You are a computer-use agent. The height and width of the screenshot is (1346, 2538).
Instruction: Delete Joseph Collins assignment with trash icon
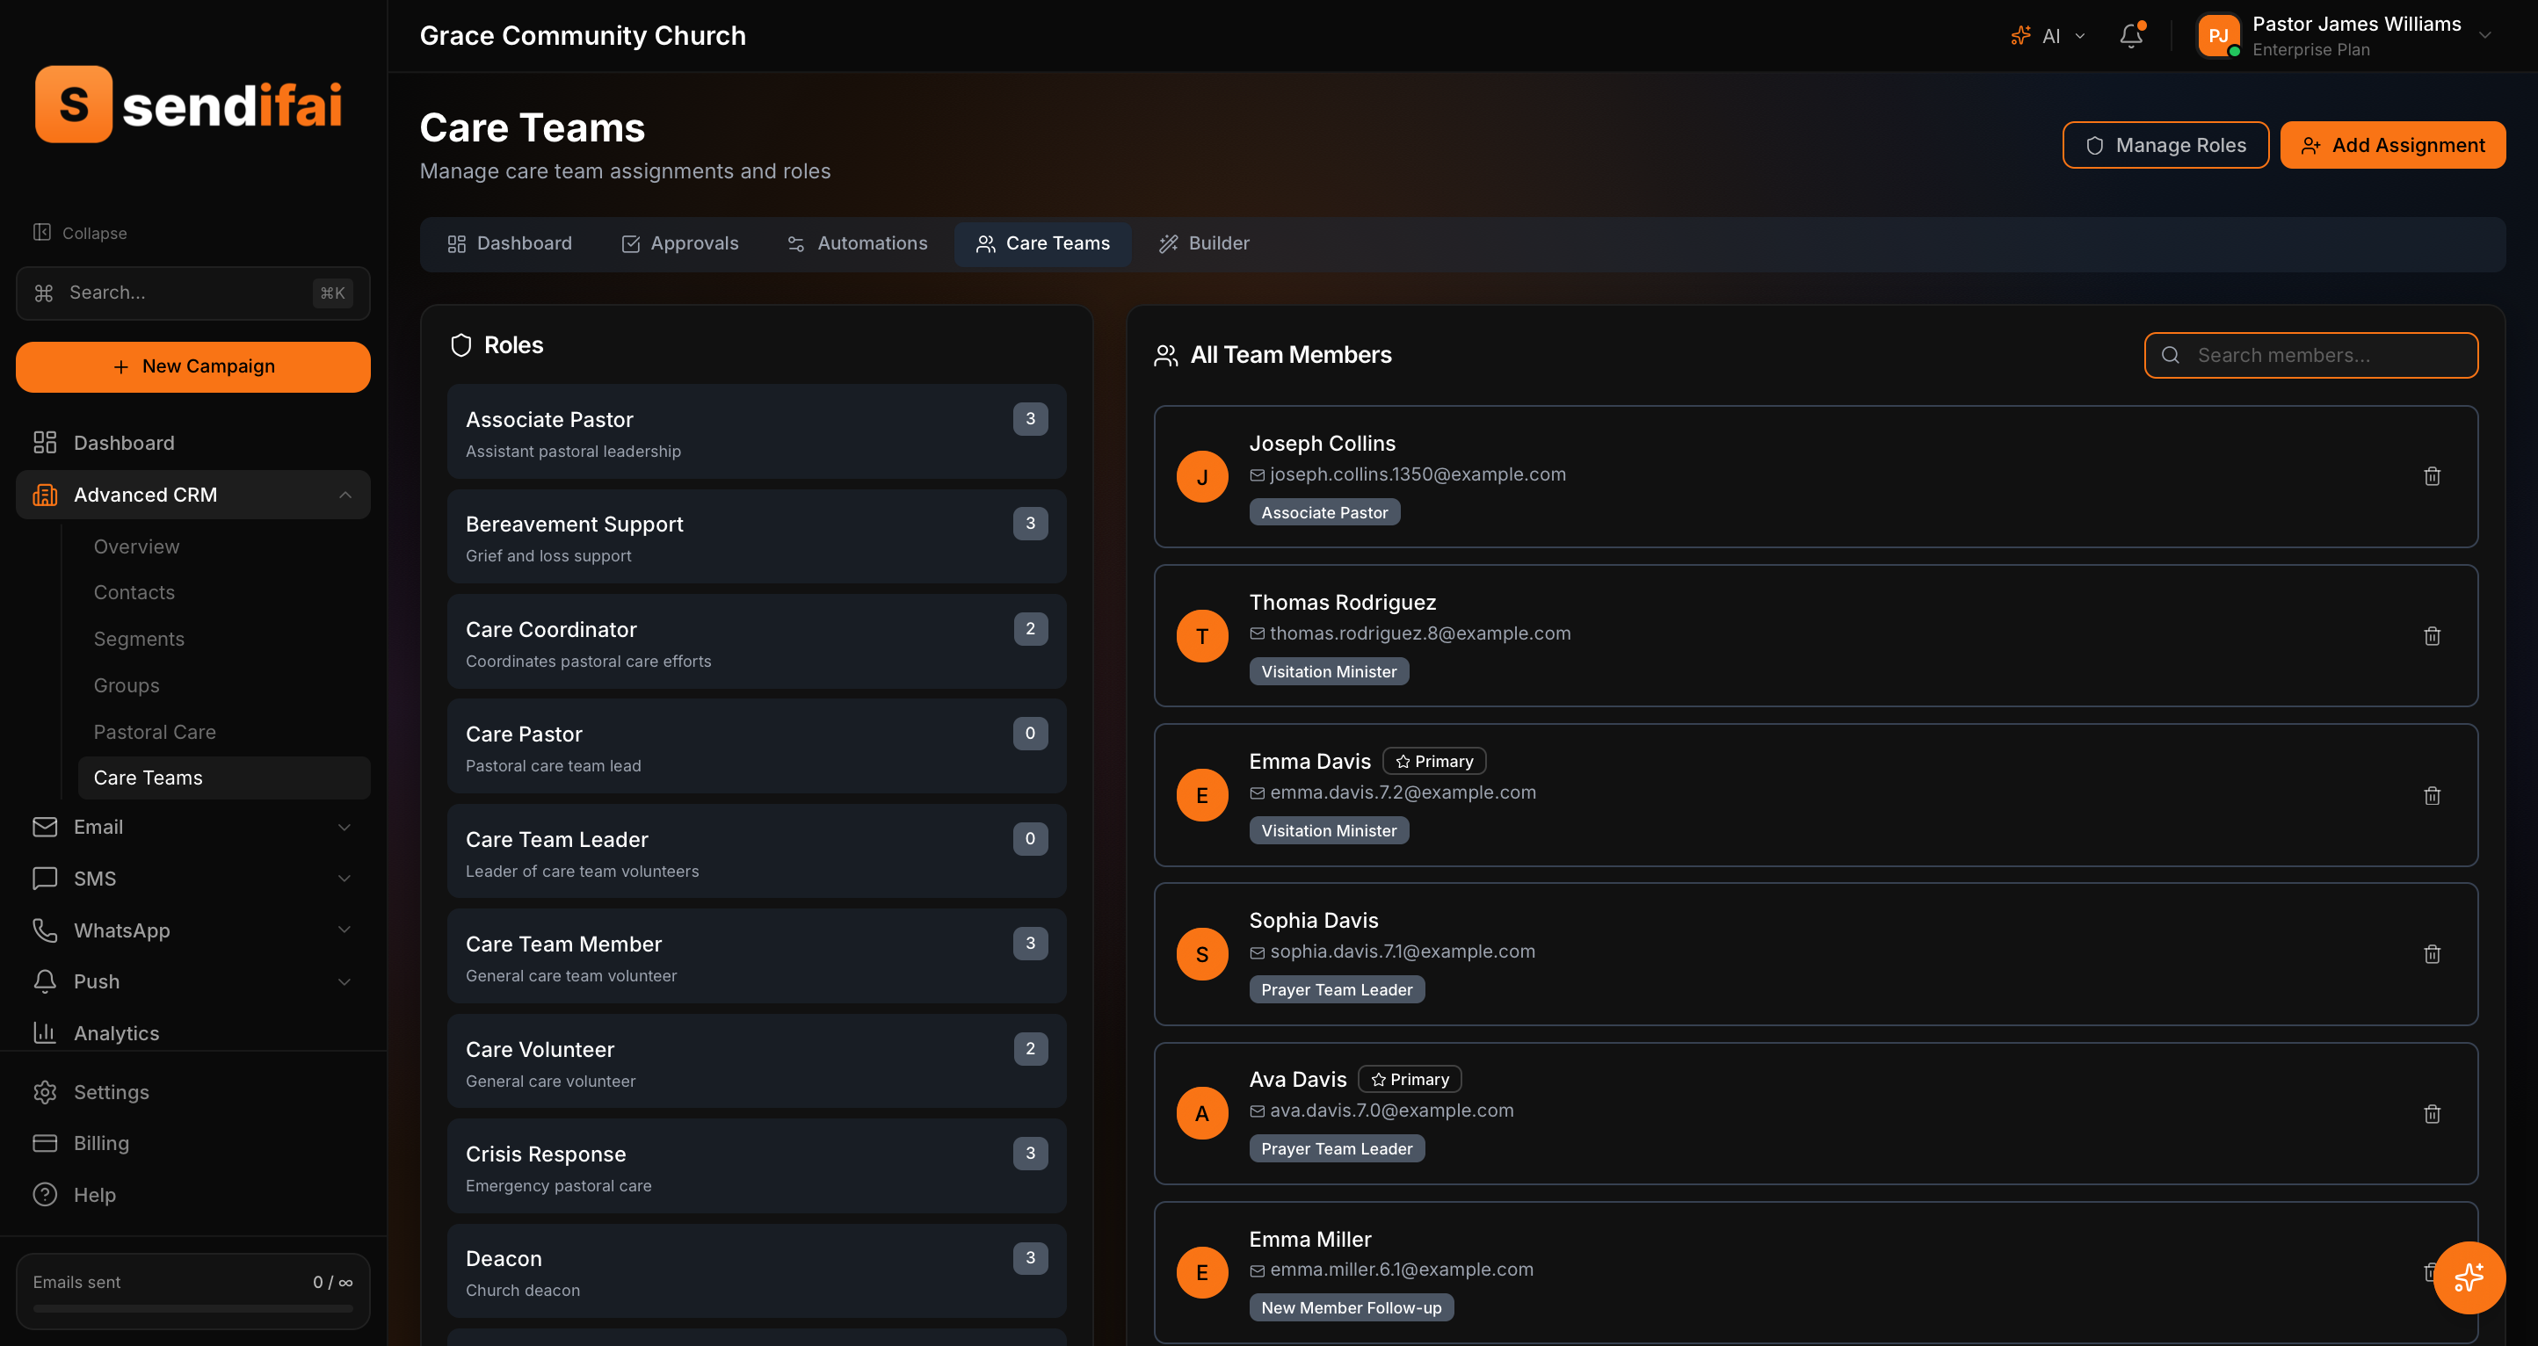click(x=2432, y=477)
